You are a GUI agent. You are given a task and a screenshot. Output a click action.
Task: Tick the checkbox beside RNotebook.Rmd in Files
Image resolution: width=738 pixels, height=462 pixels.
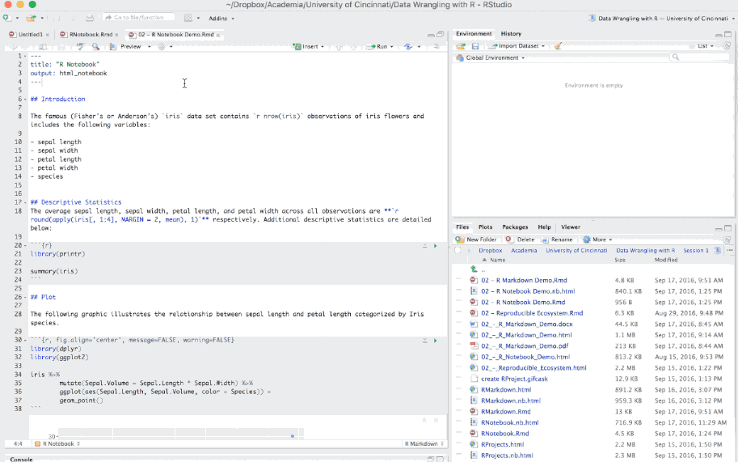point(459,433)
